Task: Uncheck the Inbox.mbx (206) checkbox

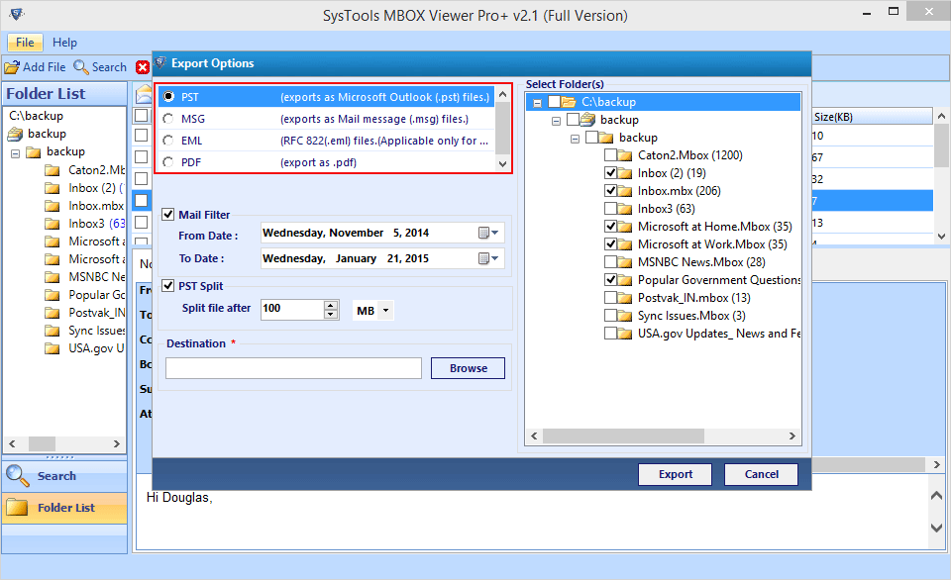Action: (611, 190)
